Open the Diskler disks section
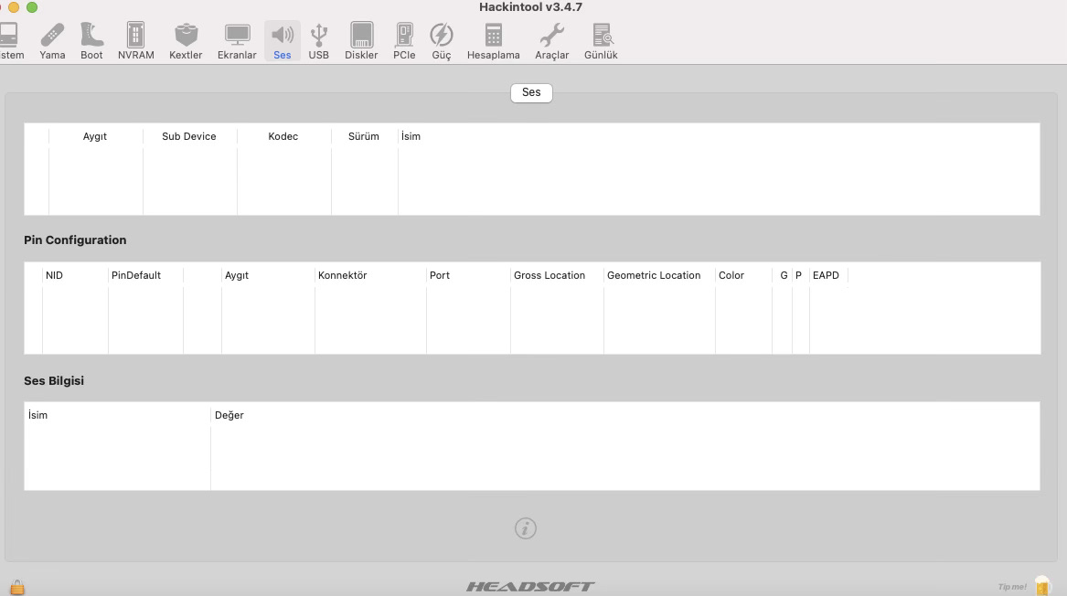The image size is (1067, 596). tap(361, 41)
